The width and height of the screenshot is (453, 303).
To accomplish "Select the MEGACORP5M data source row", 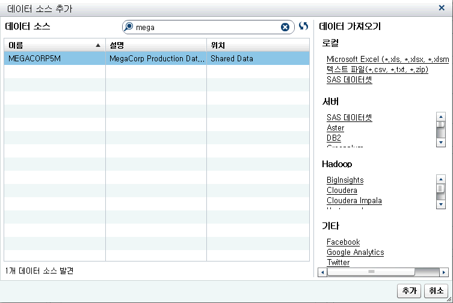I will 156,59.
